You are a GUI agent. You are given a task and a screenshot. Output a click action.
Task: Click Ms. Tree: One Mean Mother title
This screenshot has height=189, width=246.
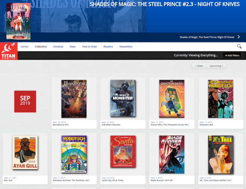coord(216,180)
